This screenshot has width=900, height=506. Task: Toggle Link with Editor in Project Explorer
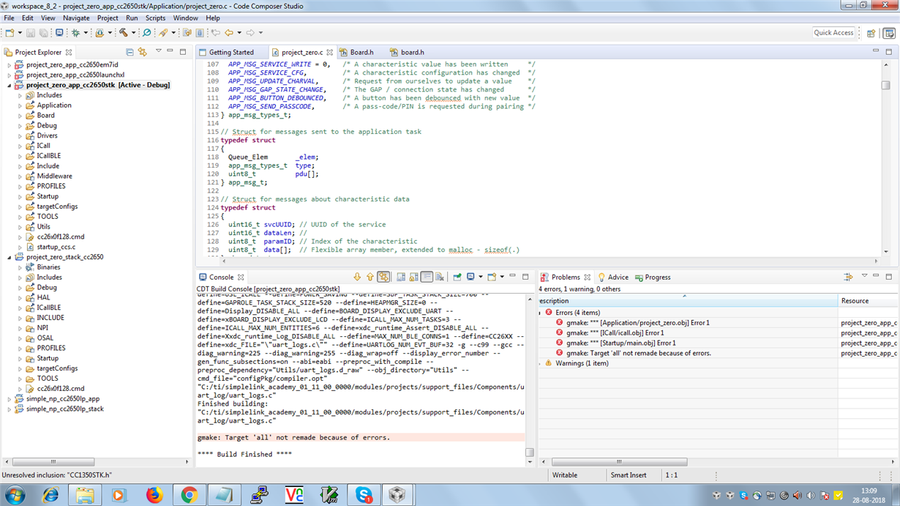pos(143,52)
